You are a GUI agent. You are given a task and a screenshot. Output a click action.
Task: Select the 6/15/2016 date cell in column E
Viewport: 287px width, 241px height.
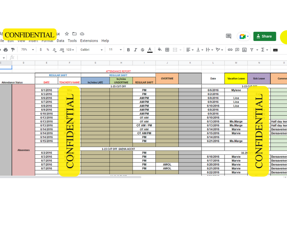46,141
